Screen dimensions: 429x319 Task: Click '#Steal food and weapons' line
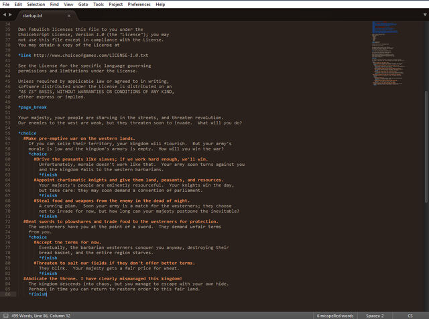click(x=112, y=201)
